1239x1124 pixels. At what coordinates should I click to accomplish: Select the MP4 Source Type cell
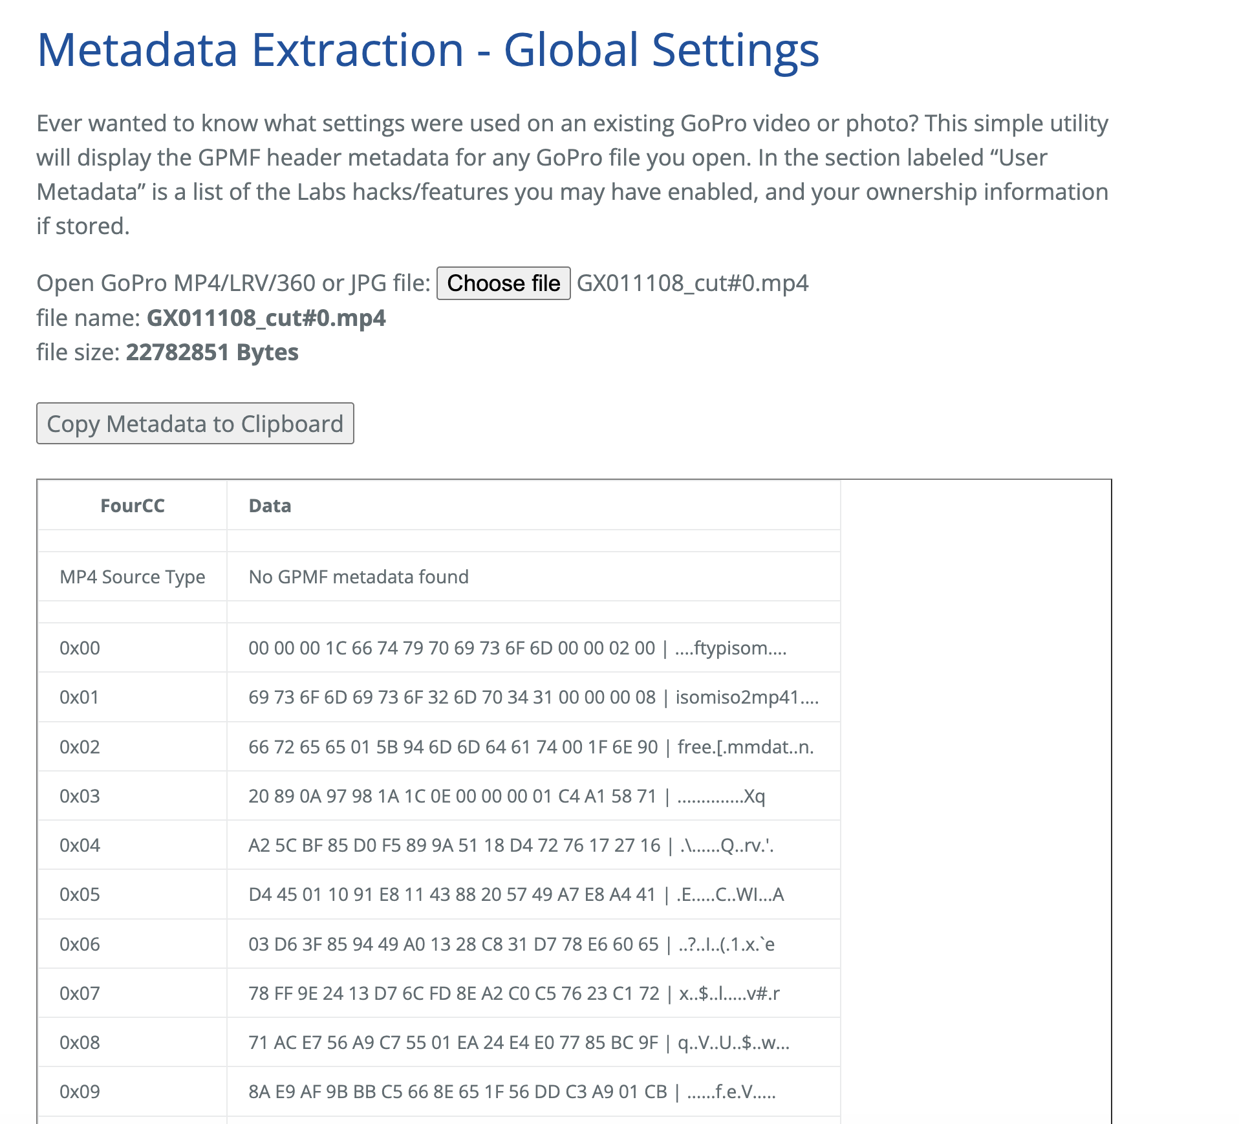tap(133, 577)
